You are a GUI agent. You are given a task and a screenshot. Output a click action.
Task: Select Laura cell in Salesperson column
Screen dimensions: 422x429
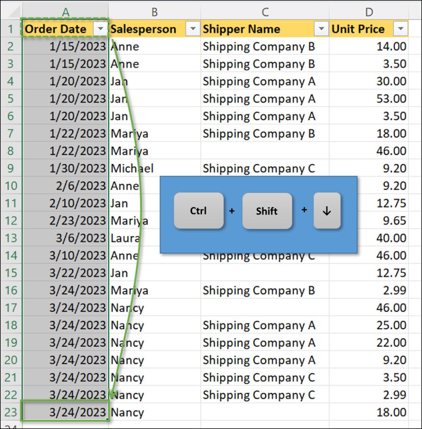(x=126, y=238)
